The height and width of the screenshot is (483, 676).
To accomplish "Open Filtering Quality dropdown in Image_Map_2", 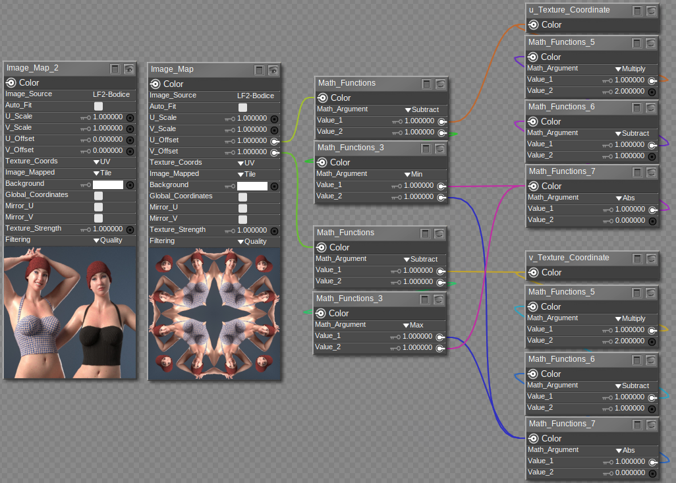I will pos(108,241).
